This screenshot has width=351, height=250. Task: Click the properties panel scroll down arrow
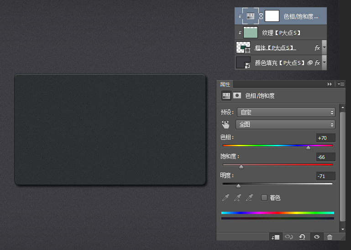(343, 229)
